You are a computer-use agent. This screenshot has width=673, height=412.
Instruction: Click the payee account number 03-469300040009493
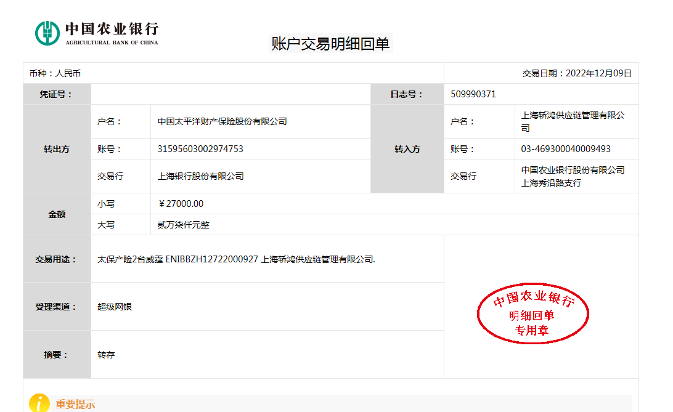566,149
